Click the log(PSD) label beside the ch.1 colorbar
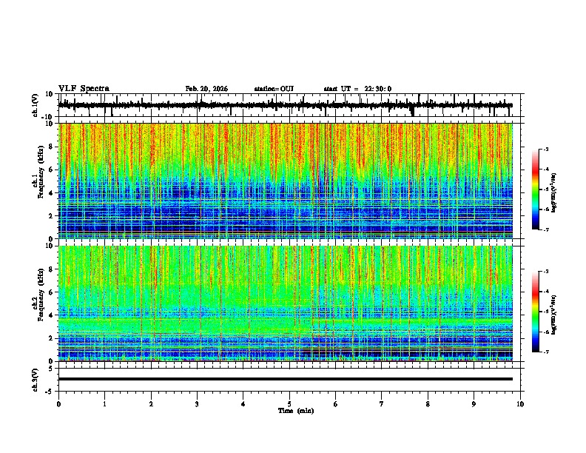 pos(554,192)
